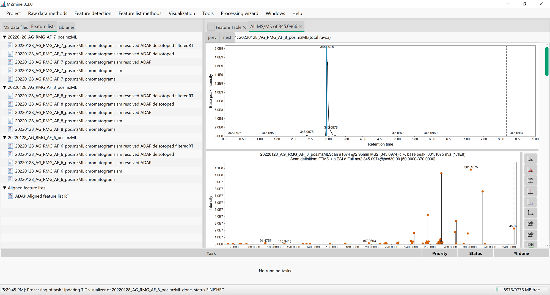Select the blue bar chart spectrum icon
This screenshot has height=295, width=550.
click(530, 202)
